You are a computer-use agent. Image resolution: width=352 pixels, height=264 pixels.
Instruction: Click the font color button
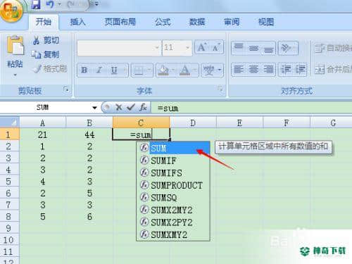(184, 70)
